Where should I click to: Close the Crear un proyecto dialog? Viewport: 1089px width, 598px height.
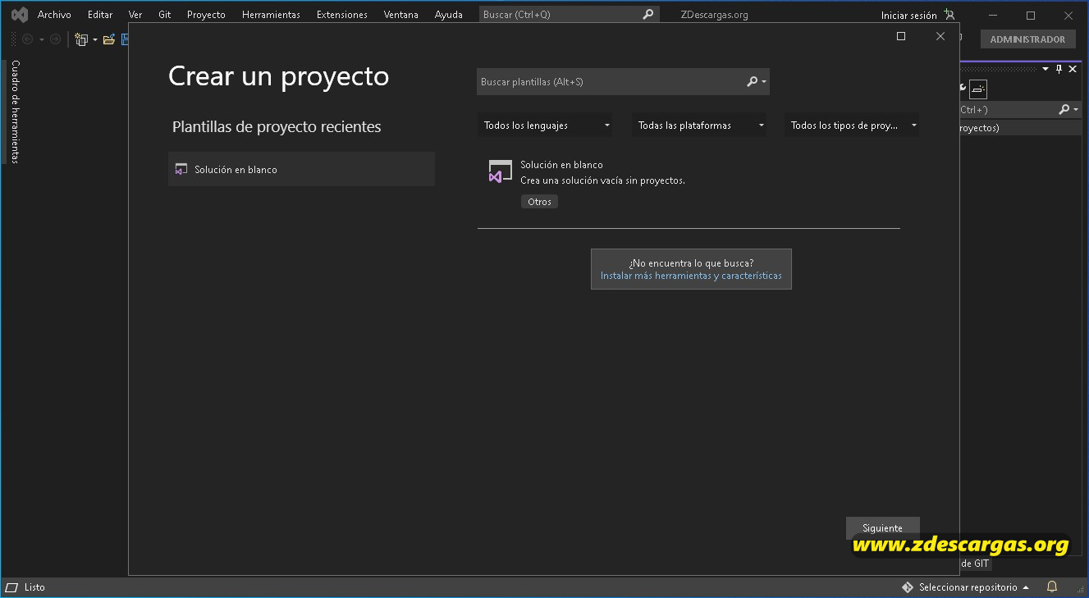coord(940,36)
